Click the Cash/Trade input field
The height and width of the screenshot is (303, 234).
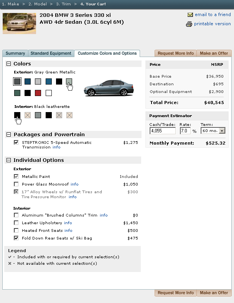163,131
